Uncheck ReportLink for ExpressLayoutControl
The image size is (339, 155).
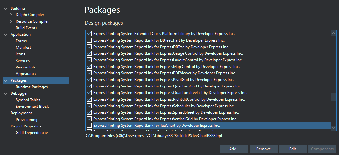pyautogui.click(x=89, y=60)
